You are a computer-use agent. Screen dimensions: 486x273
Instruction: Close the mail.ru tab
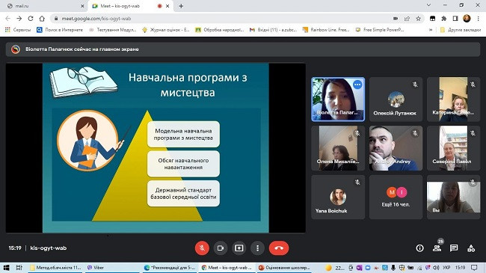[82, 6]
